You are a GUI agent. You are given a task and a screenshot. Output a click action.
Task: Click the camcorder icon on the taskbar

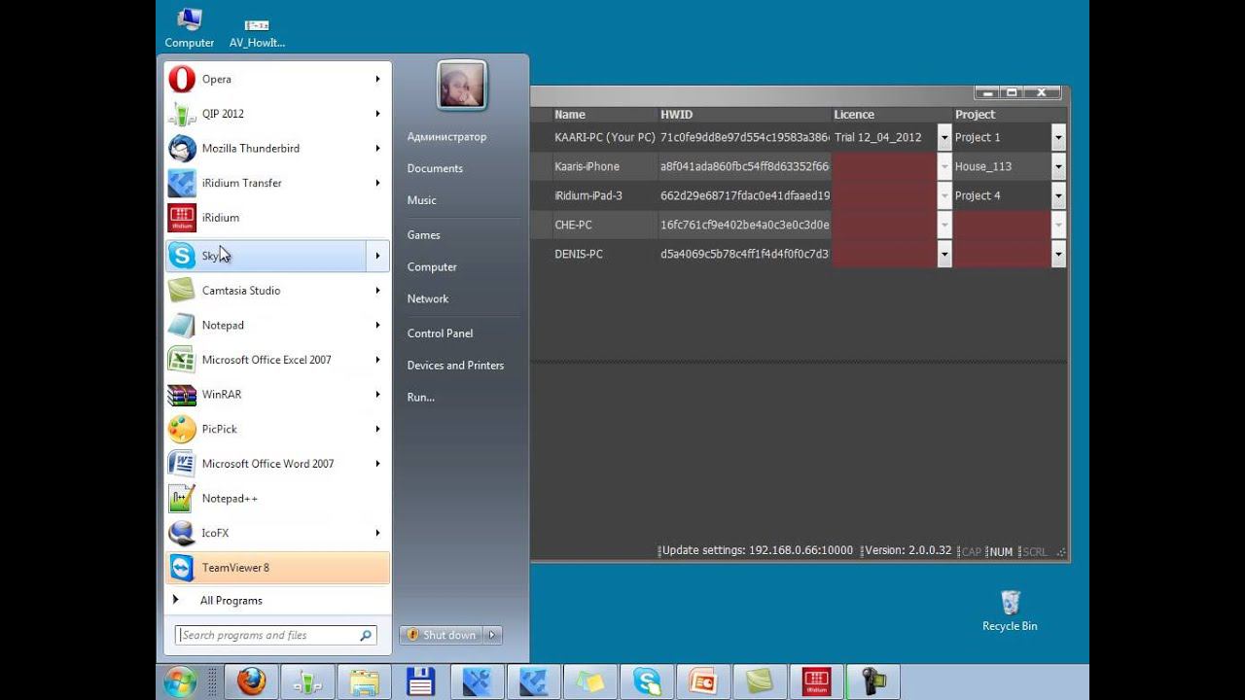pos(871,682)
